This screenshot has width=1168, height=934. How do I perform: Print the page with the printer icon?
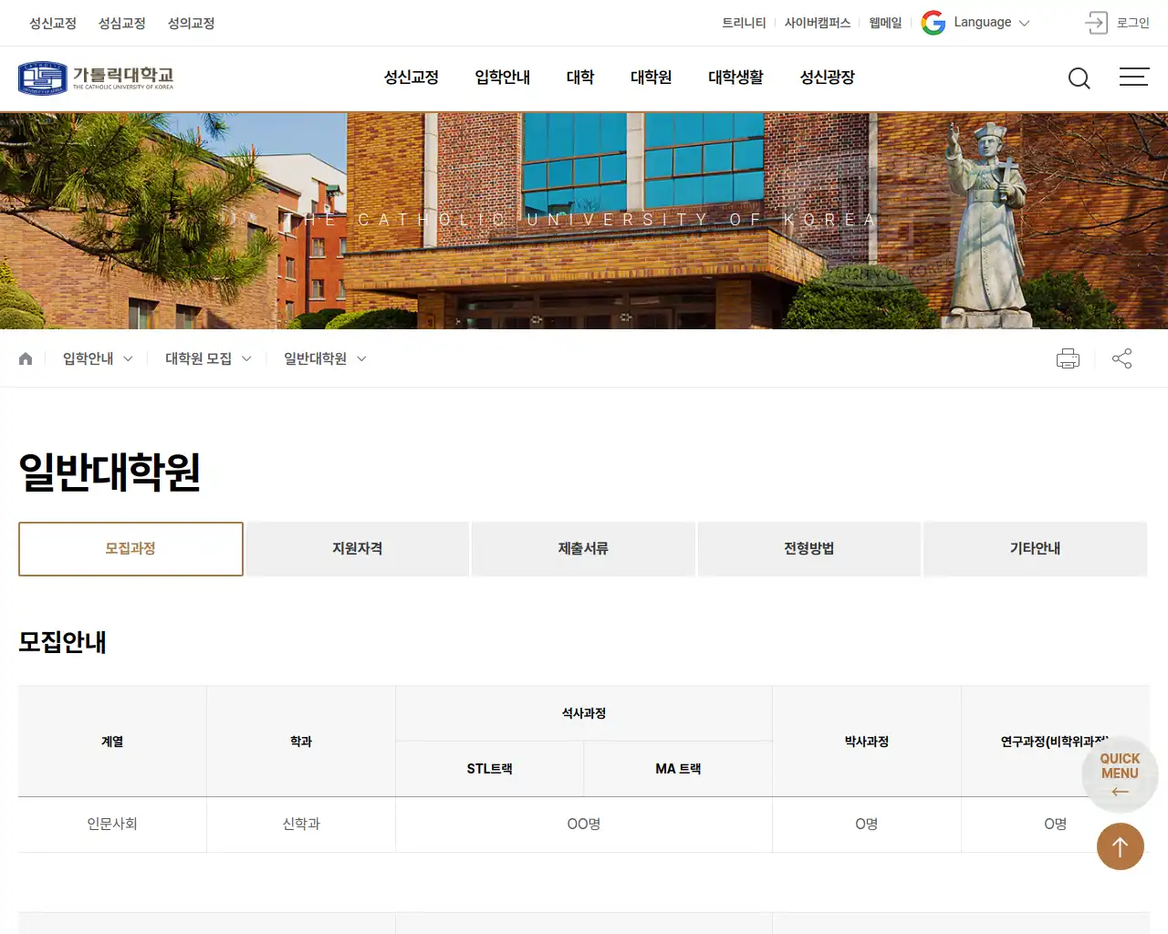click(1068, 358)
